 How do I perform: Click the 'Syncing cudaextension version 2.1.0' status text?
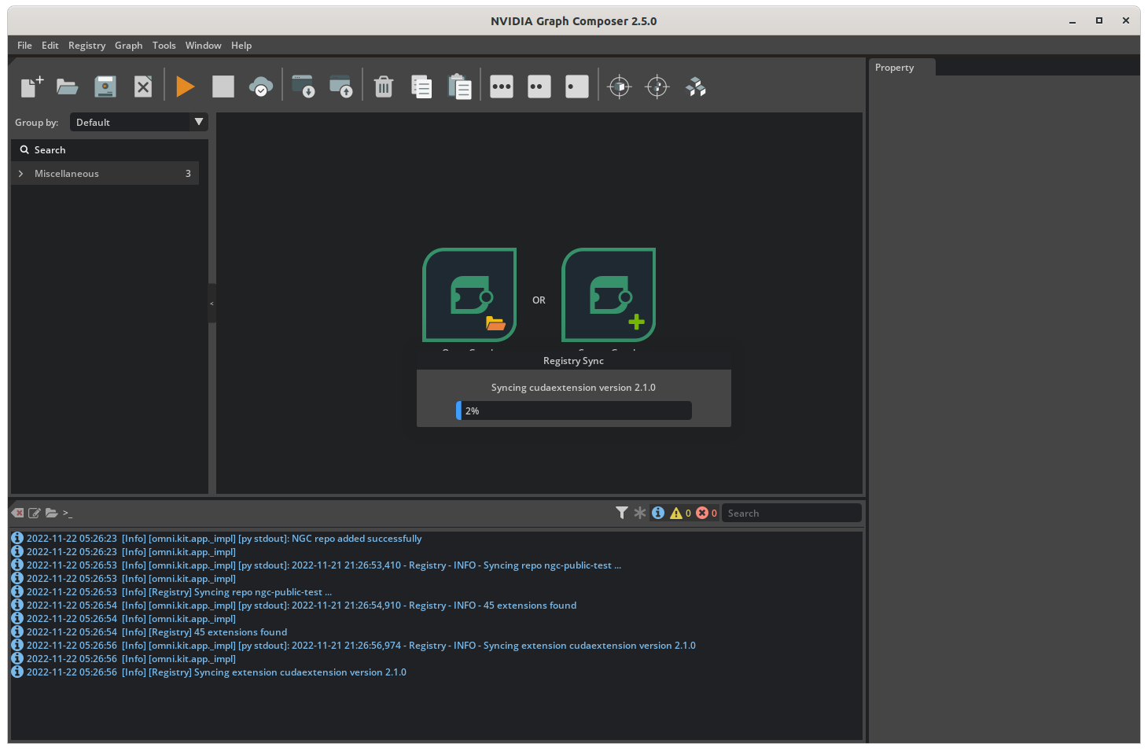point(573,388)
